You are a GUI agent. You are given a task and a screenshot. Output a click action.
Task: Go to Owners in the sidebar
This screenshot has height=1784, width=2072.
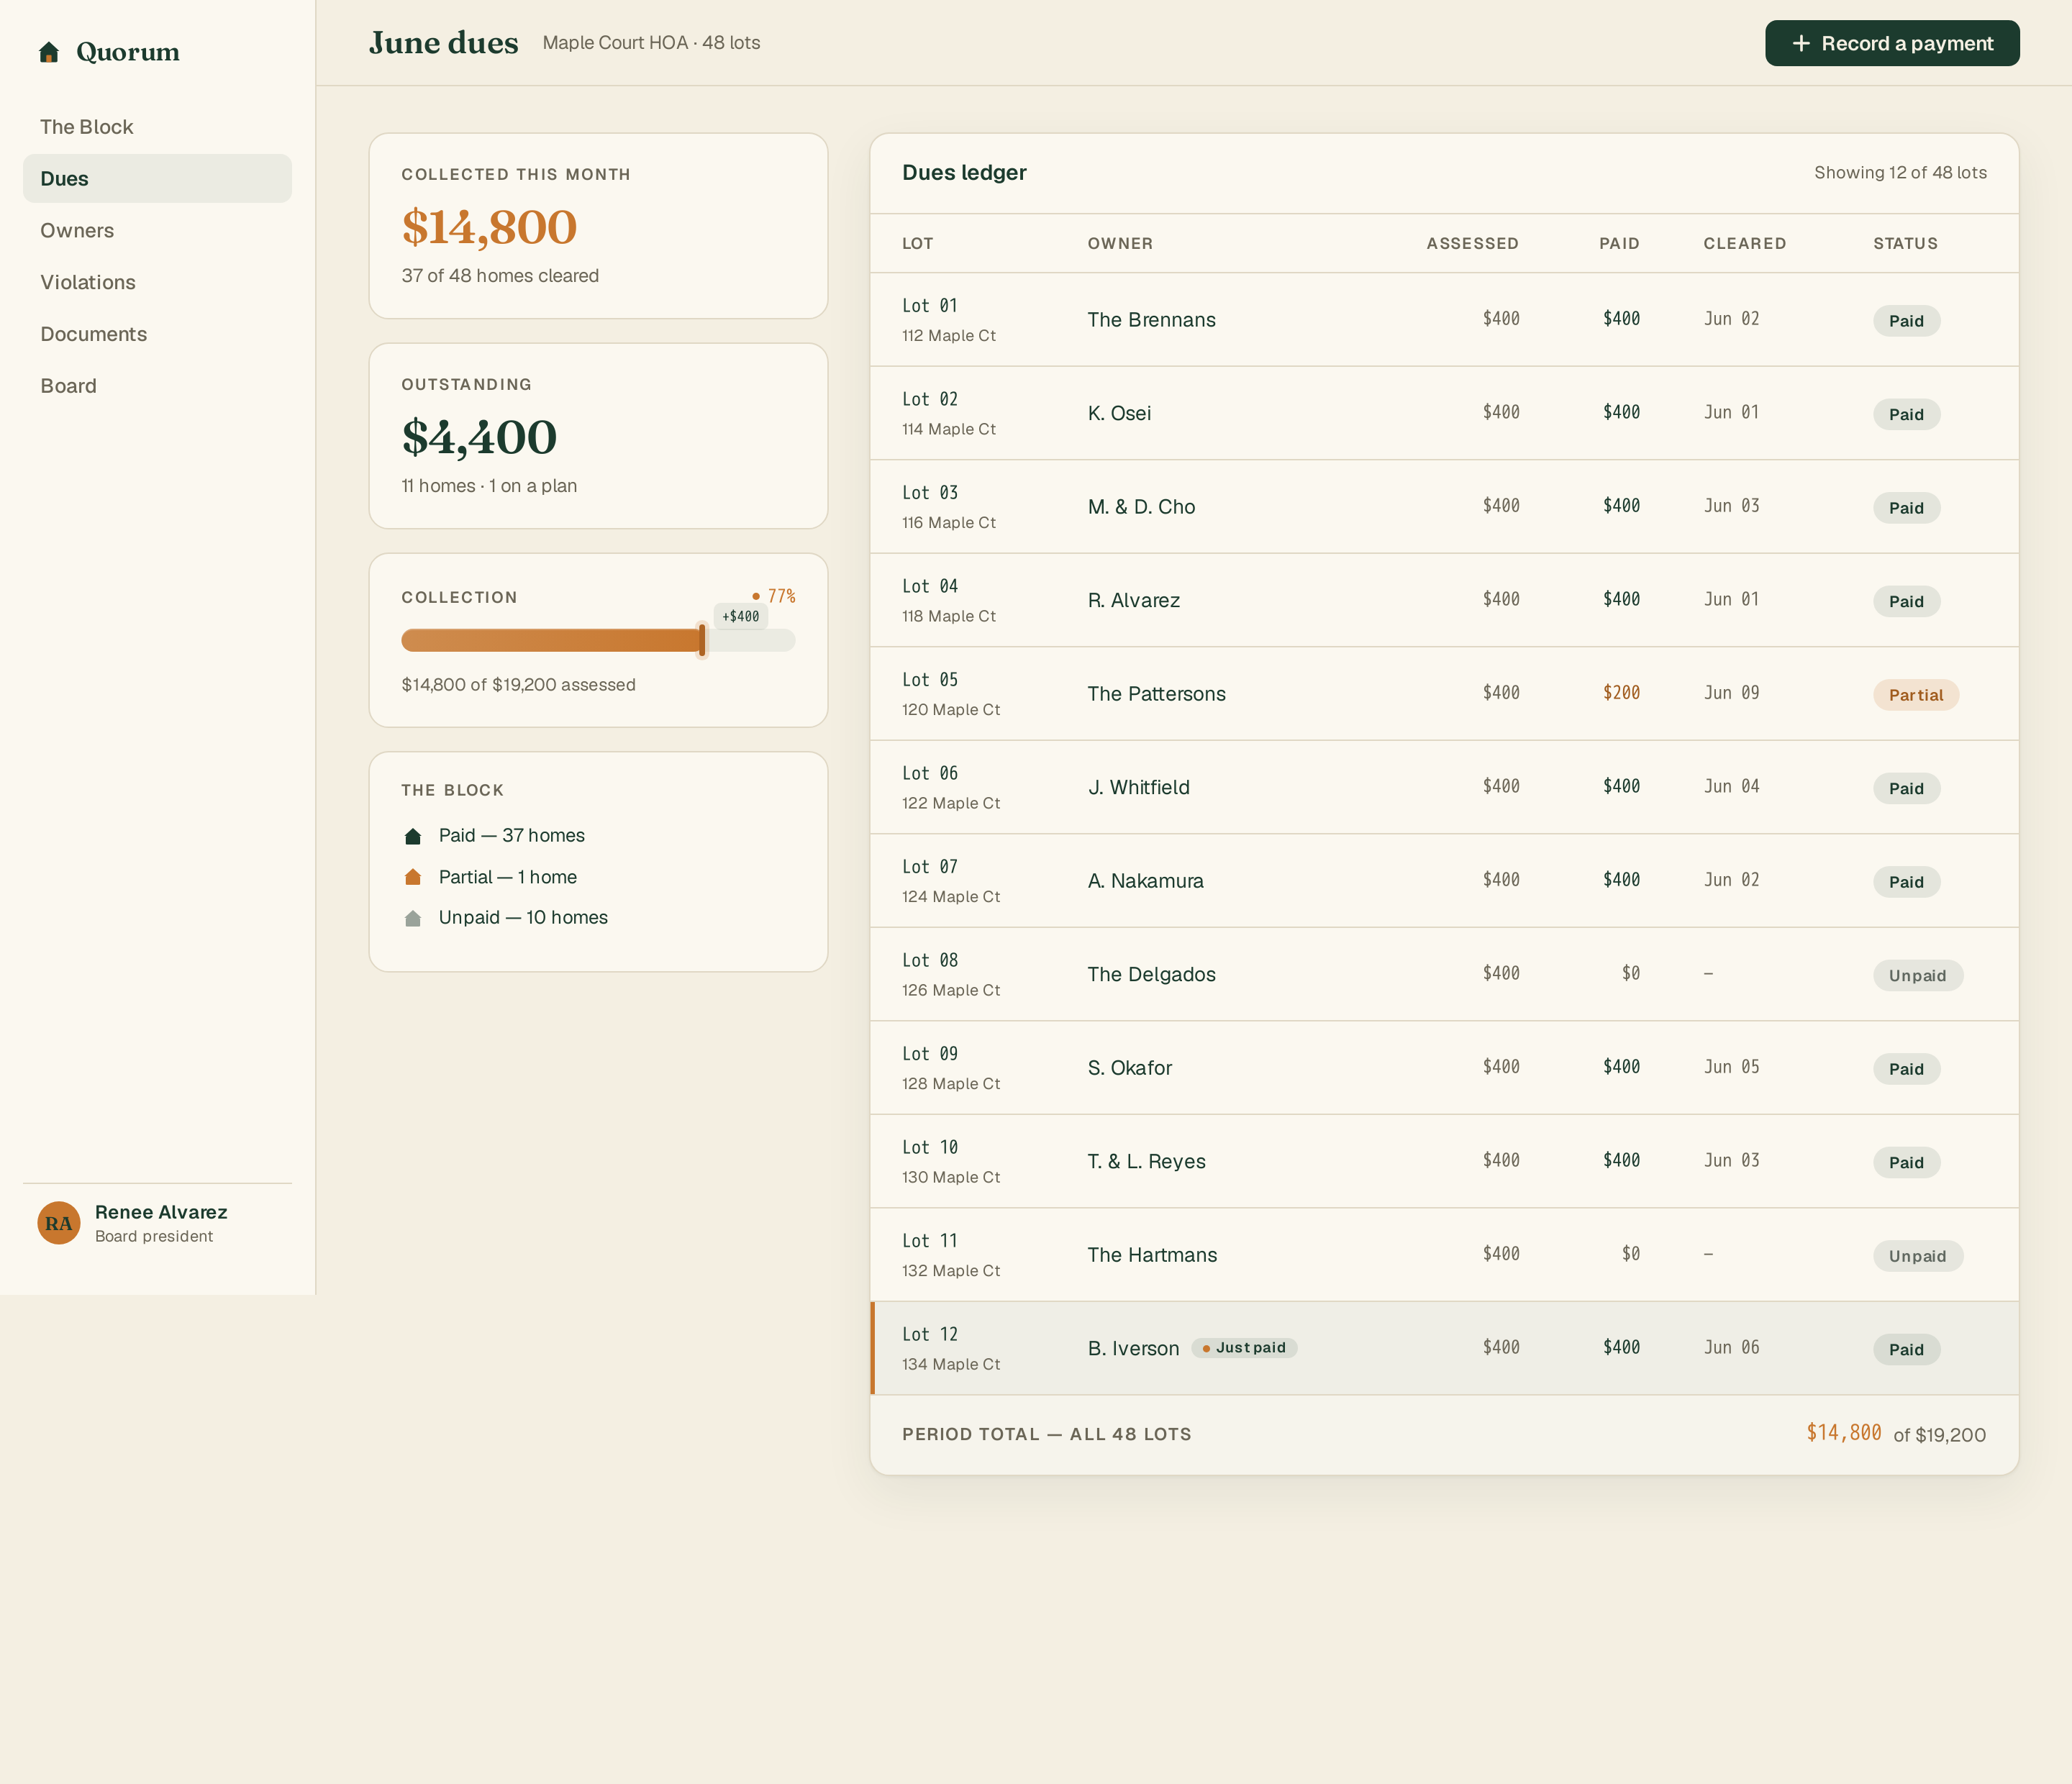[157, 231]
